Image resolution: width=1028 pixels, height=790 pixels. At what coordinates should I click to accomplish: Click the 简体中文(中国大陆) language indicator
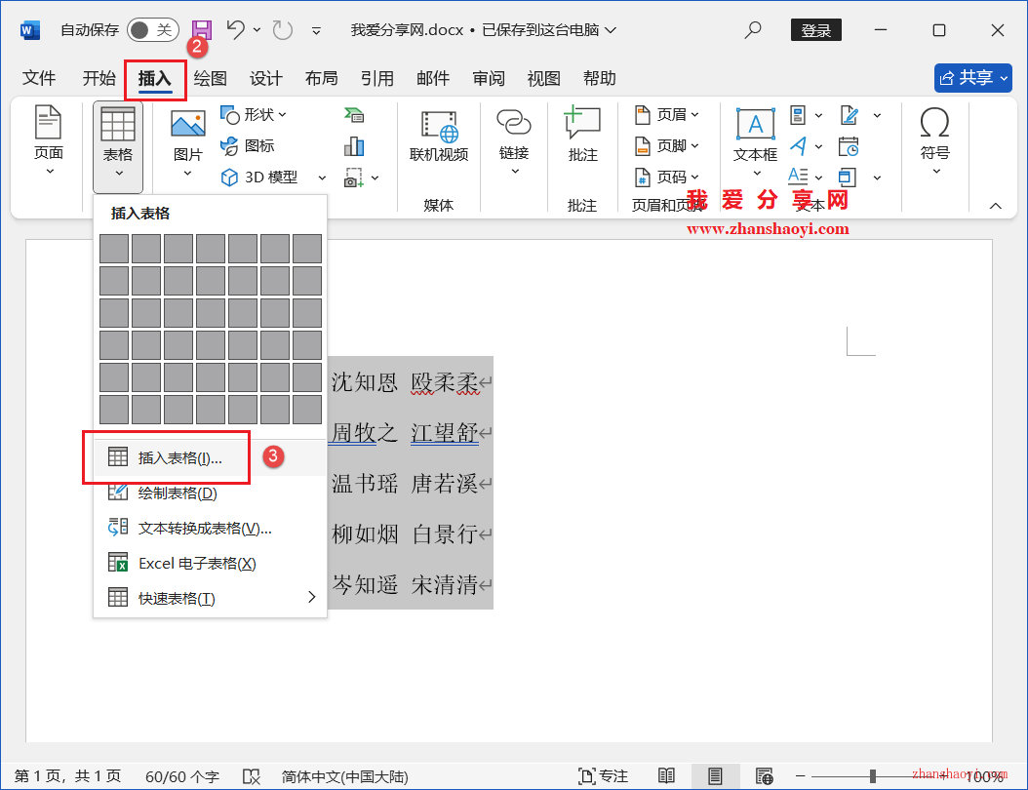click(x=345, y=777)
